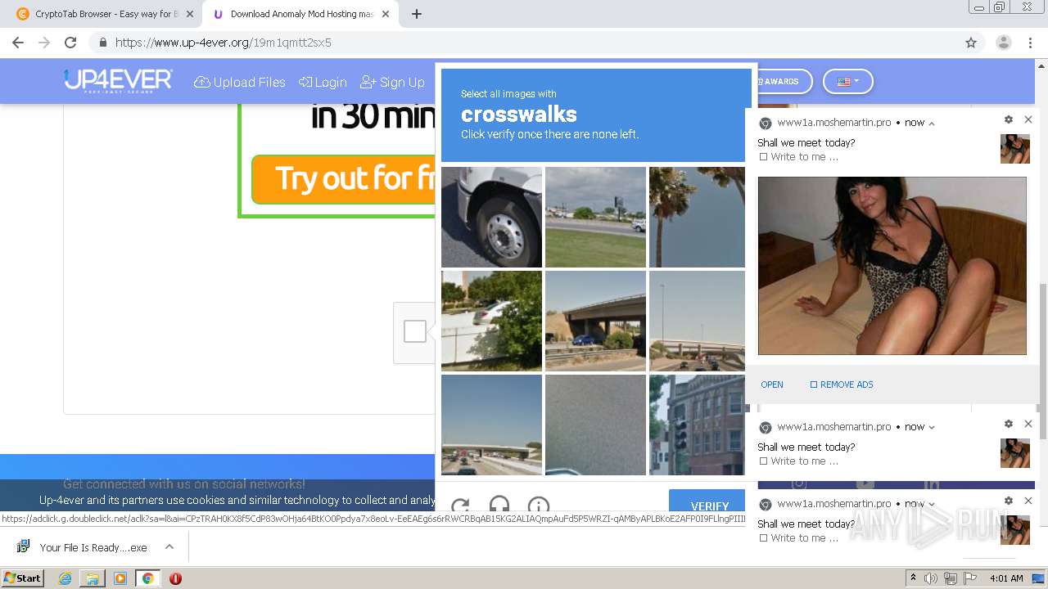View site security lock info

103,43
